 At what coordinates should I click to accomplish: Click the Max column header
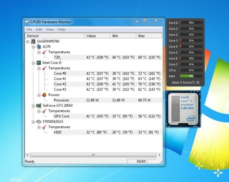149,36
